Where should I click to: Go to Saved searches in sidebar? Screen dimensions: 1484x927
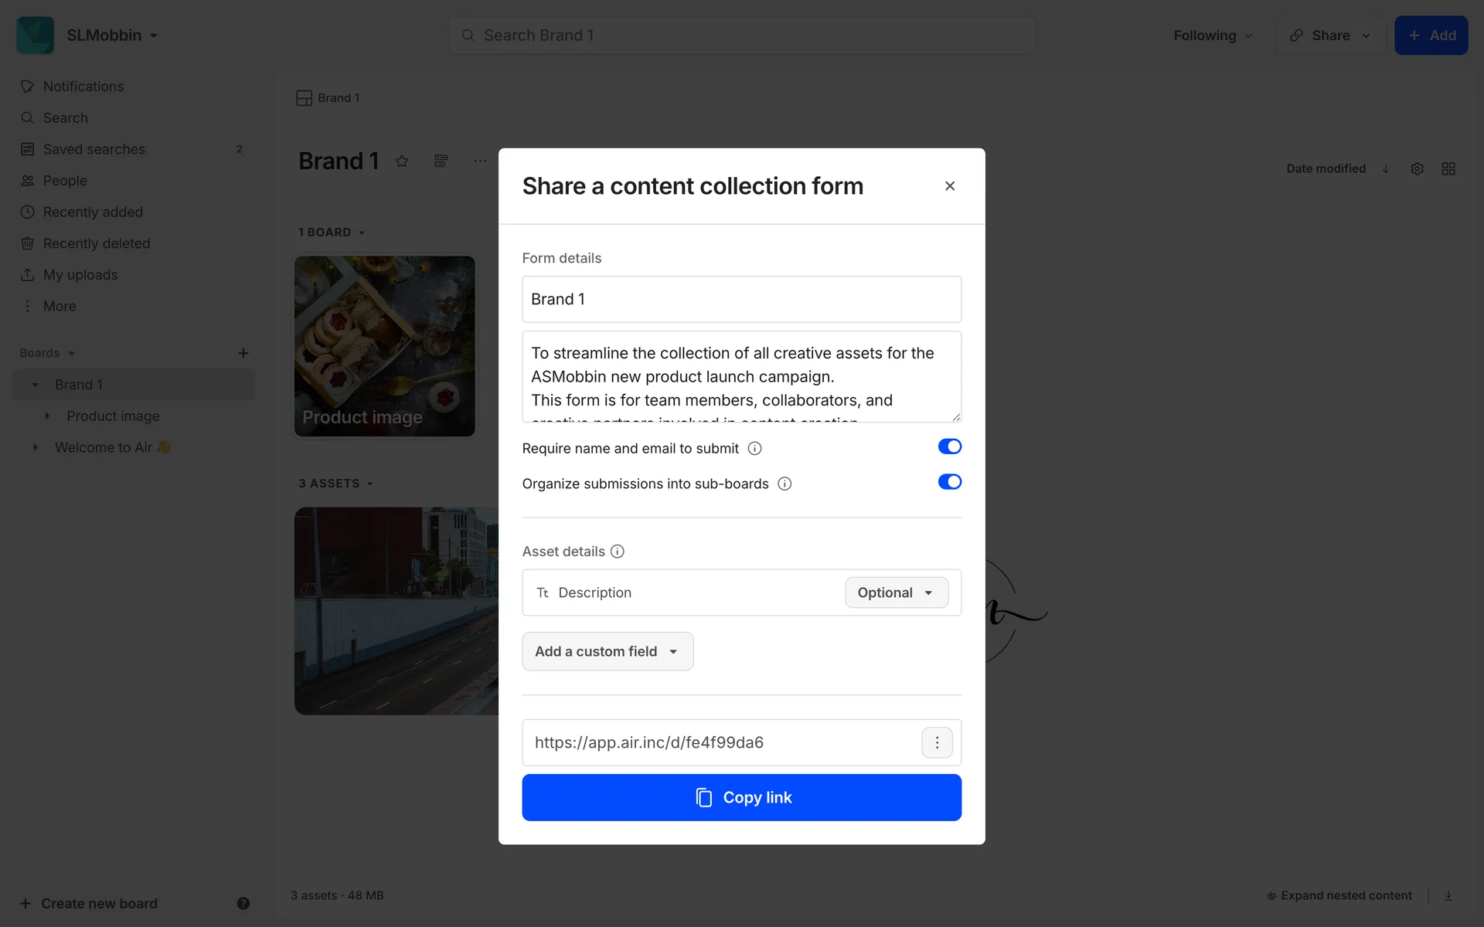94,149
